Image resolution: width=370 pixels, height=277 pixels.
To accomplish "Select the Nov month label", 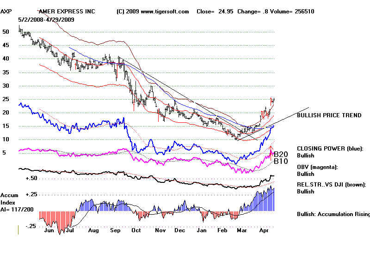I will (x=160, y=230).
